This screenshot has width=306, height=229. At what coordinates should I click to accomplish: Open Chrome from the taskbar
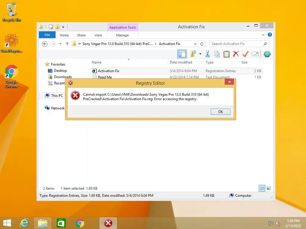point(79,223)
